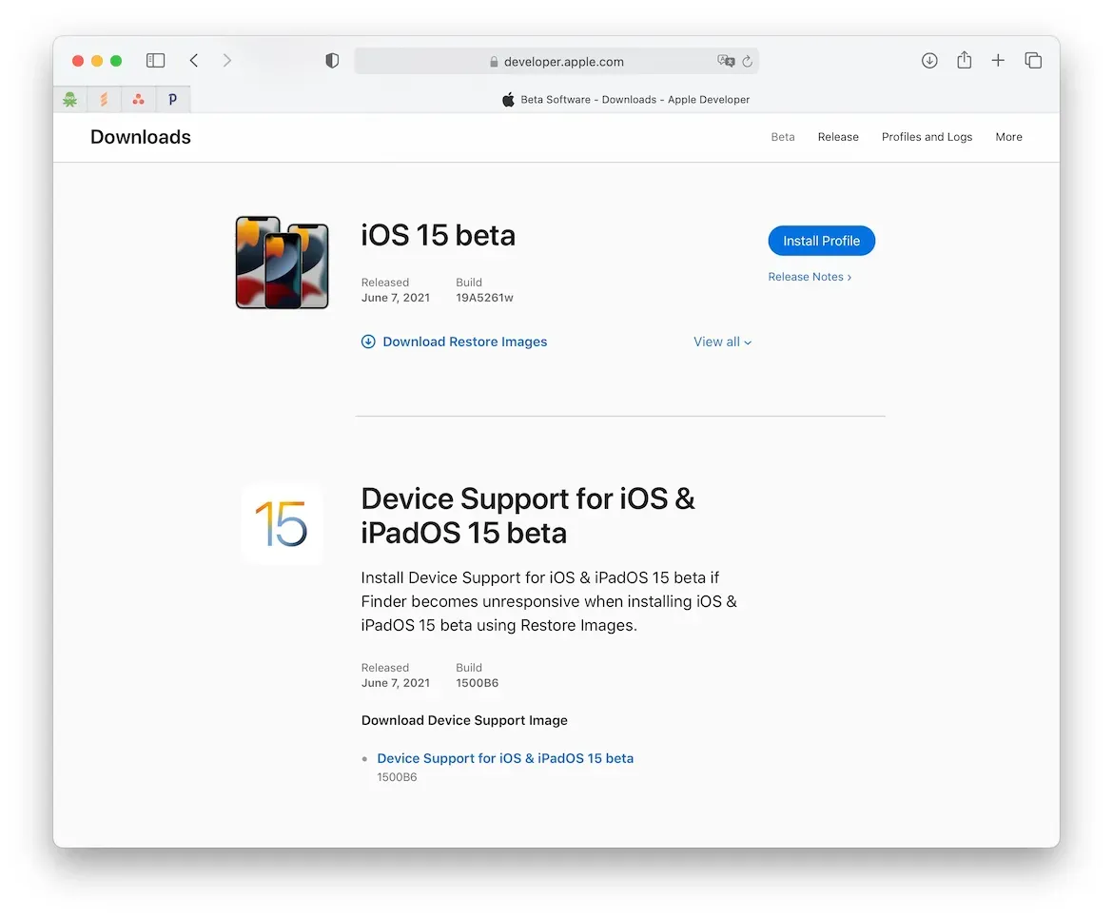Viewport: 1113px width, 918px height.
Task: Select the pinned tab labeled P
Action: [172, 98]
